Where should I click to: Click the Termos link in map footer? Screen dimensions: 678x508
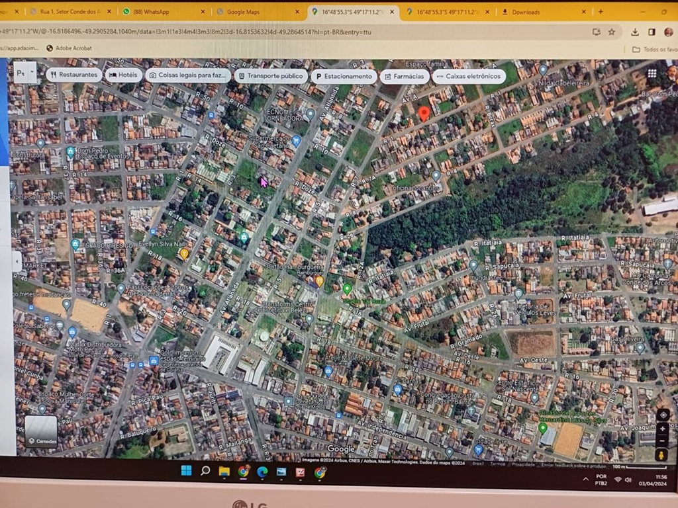pos(497,464)
